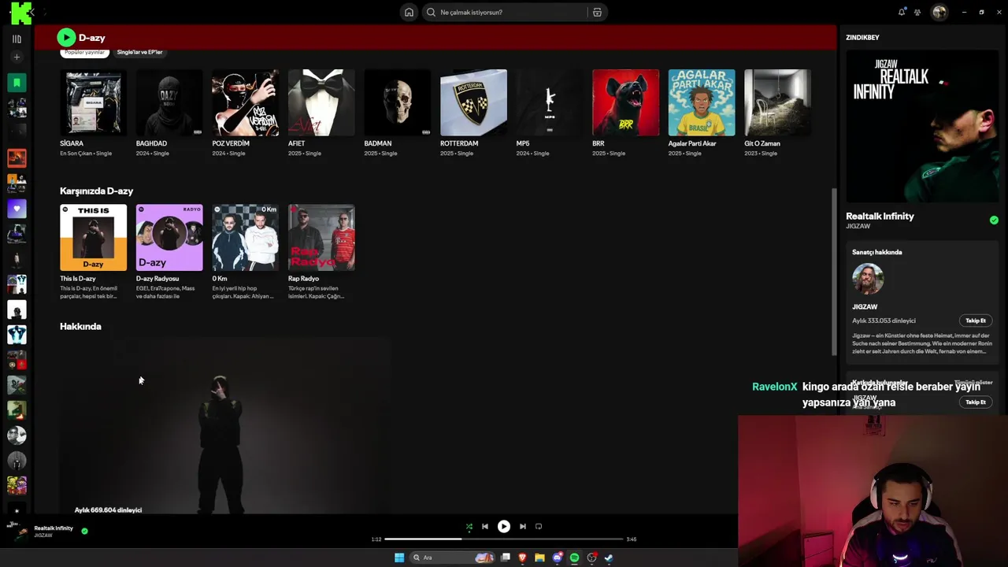Open the Brave browser from the taskbar
Viewport: 1008px width, 567px height.
tap(522, 558)
